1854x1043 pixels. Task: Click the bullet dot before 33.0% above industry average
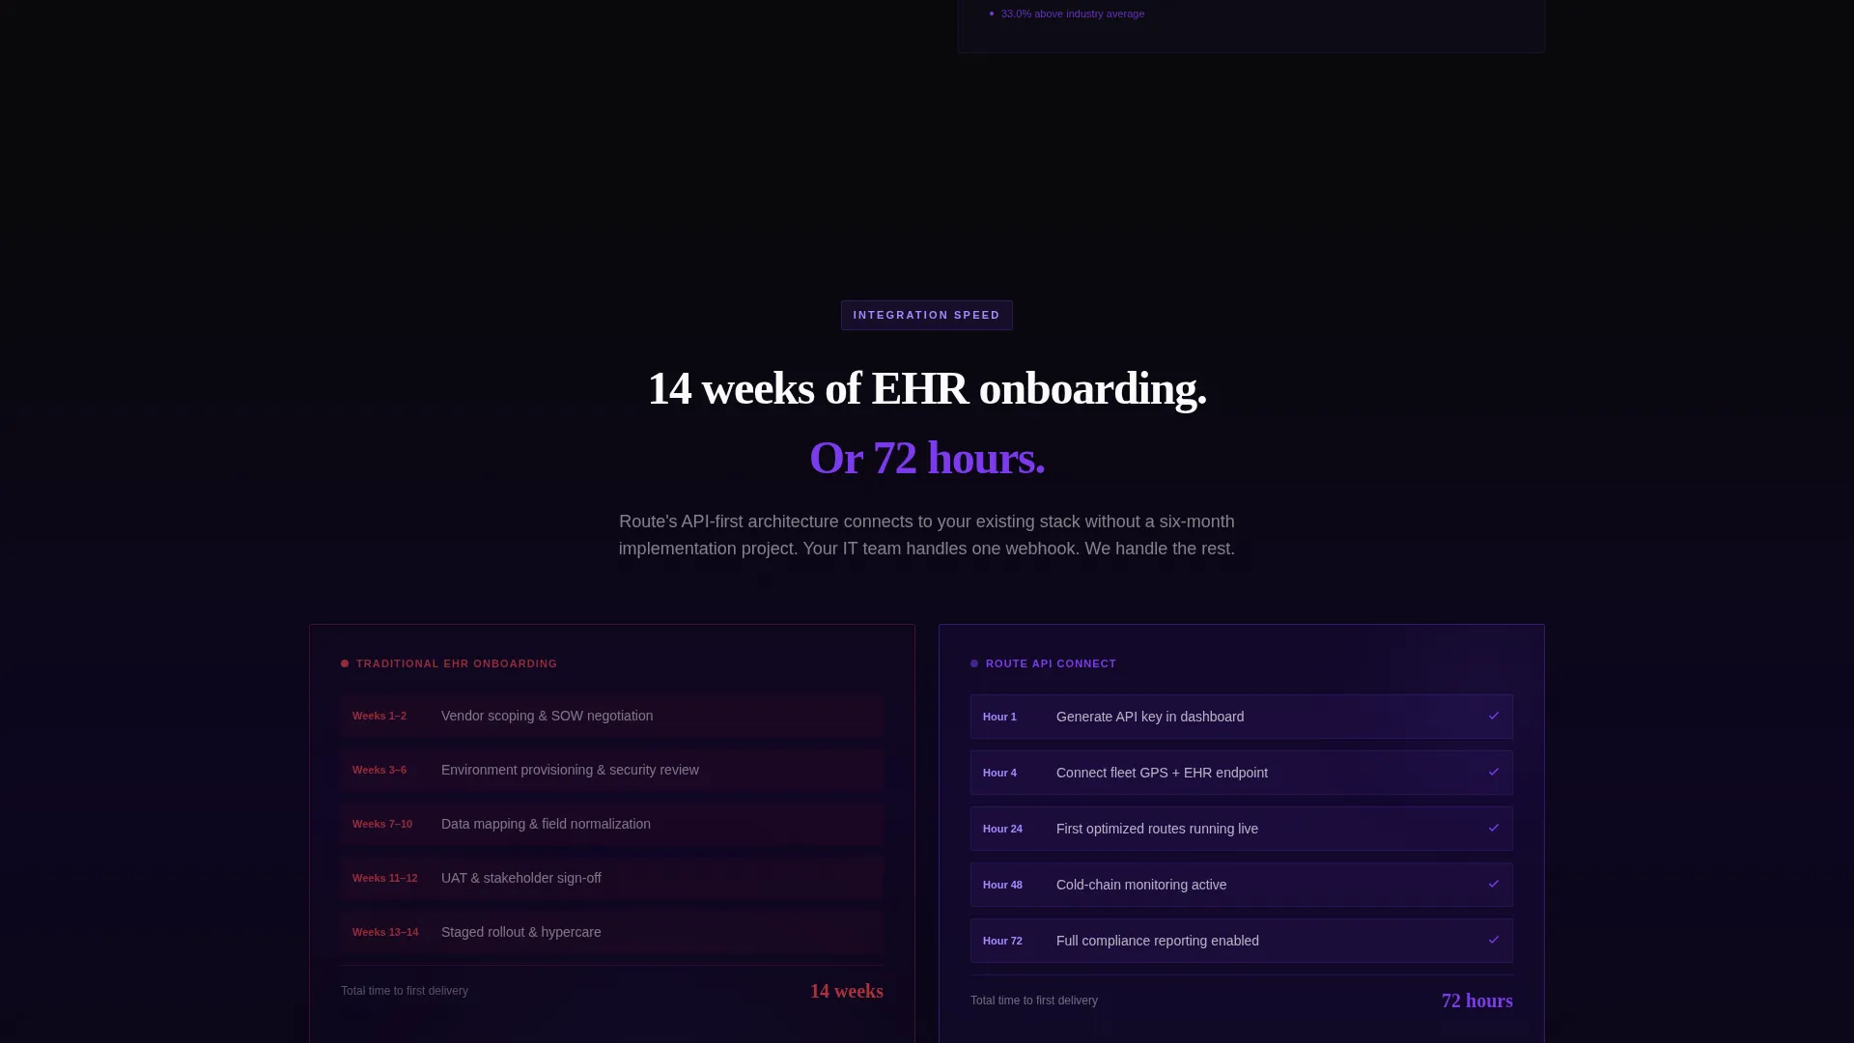992,14
